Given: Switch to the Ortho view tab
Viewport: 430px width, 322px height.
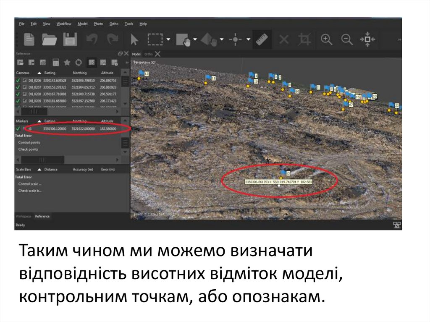Looking at the screenshot, I should pos(148,54).
